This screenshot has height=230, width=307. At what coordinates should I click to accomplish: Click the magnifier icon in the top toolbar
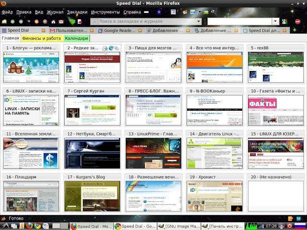pos(213,12)
